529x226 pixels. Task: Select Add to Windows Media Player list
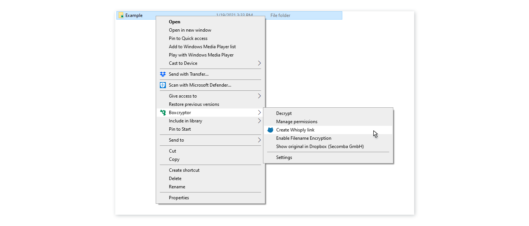[x=210, y=47]
